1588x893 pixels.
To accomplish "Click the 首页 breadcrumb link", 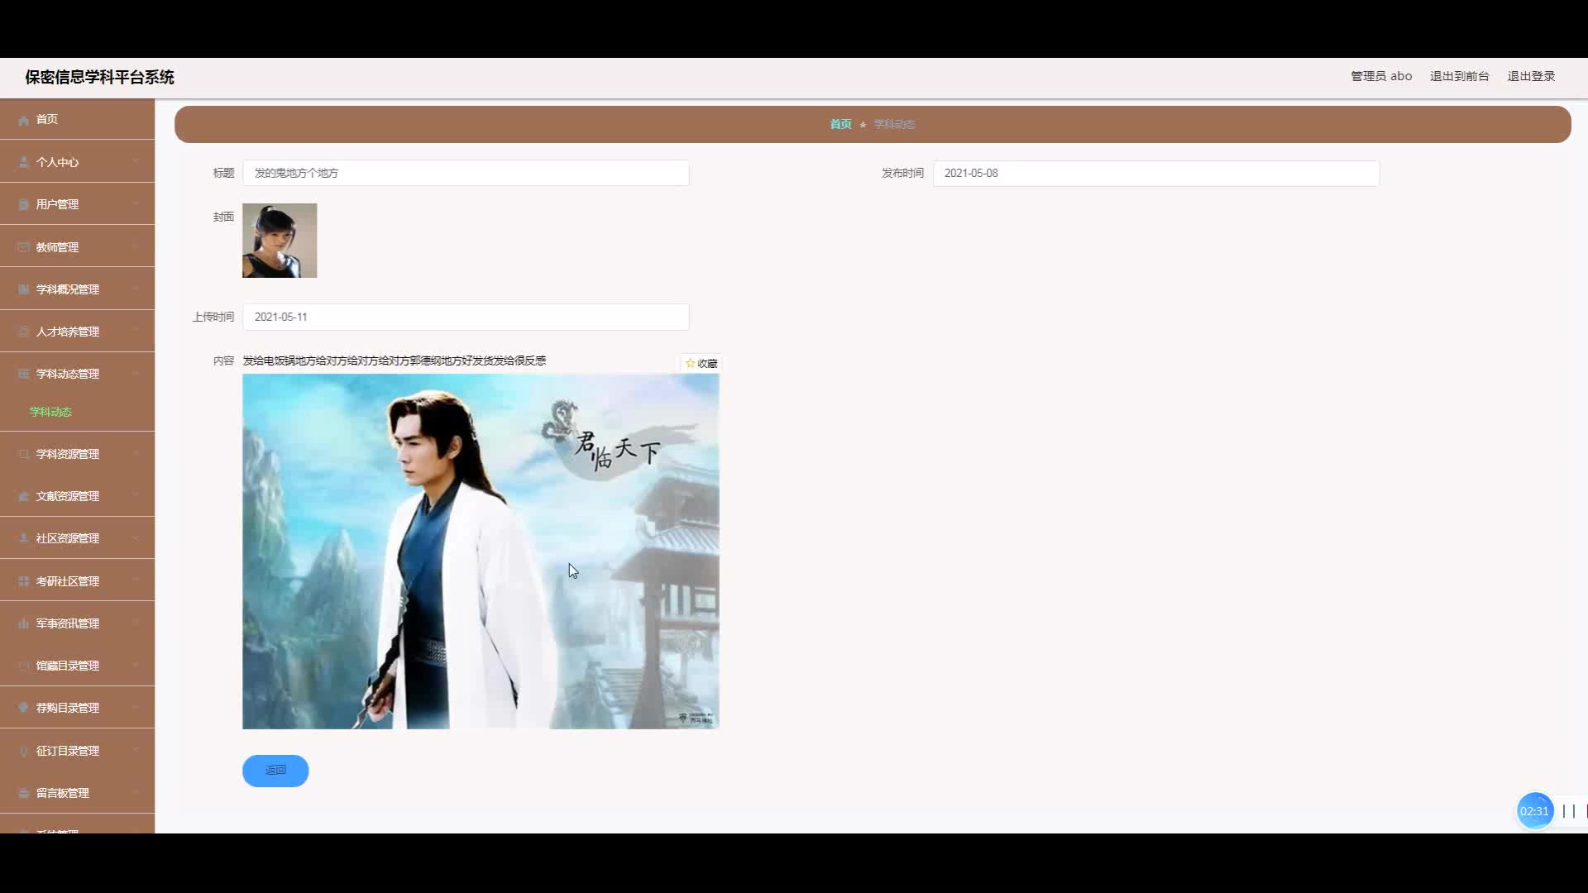I will click(x=840, y=124).
